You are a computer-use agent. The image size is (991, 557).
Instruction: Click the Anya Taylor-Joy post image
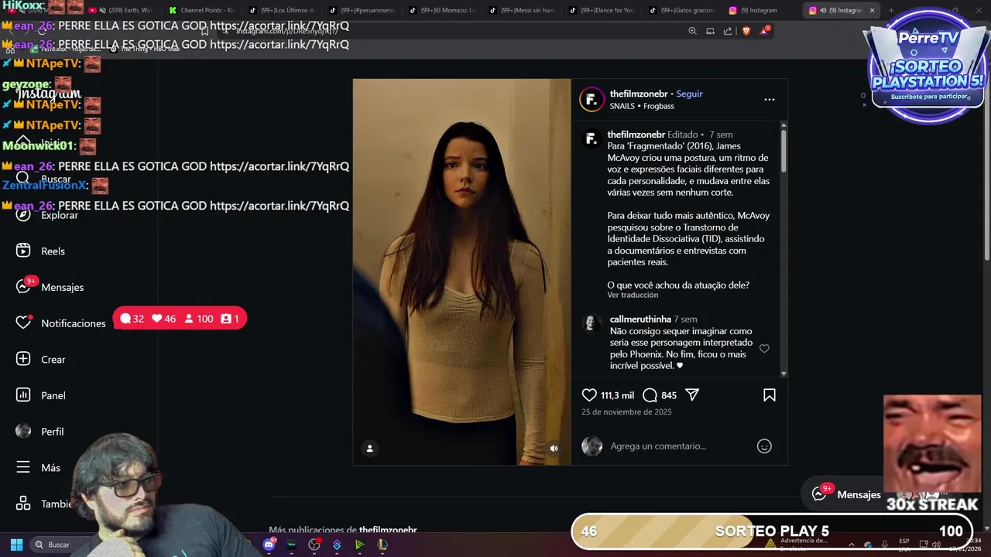coord(461,272)
